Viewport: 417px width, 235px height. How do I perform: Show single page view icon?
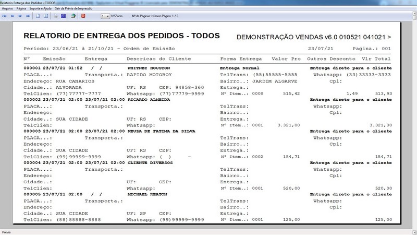coord(38,16)
